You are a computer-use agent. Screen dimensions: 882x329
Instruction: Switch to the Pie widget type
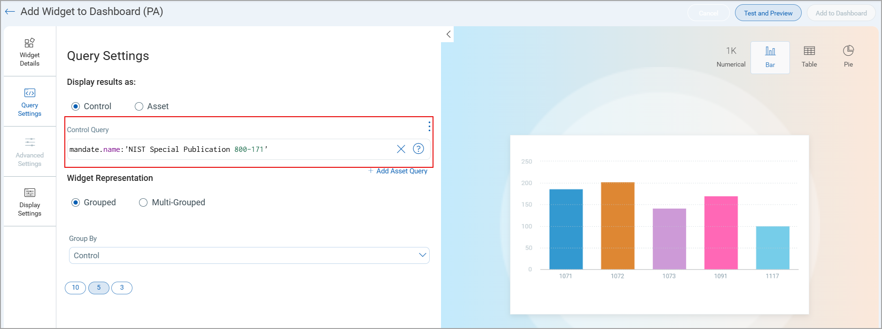click(x=848, y=57)
